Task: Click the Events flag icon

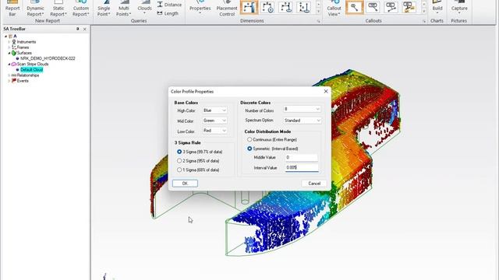Action: coord(14,81)
